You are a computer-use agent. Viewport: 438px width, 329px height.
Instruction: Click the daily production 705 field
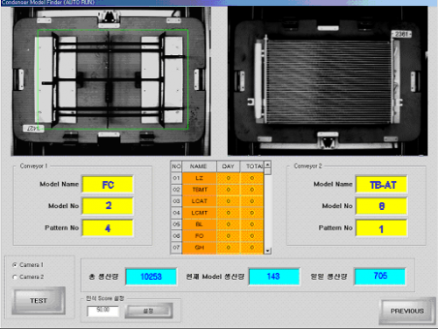[380, 276]
